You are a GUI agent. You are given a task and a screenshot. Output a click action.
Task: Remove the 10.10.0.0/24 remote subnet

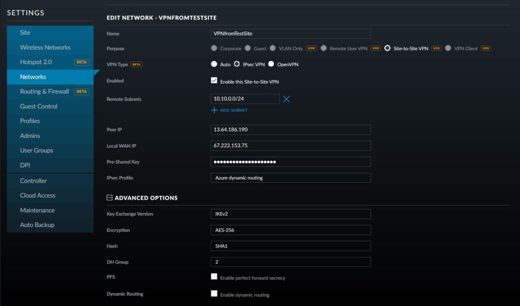point(286,99)
